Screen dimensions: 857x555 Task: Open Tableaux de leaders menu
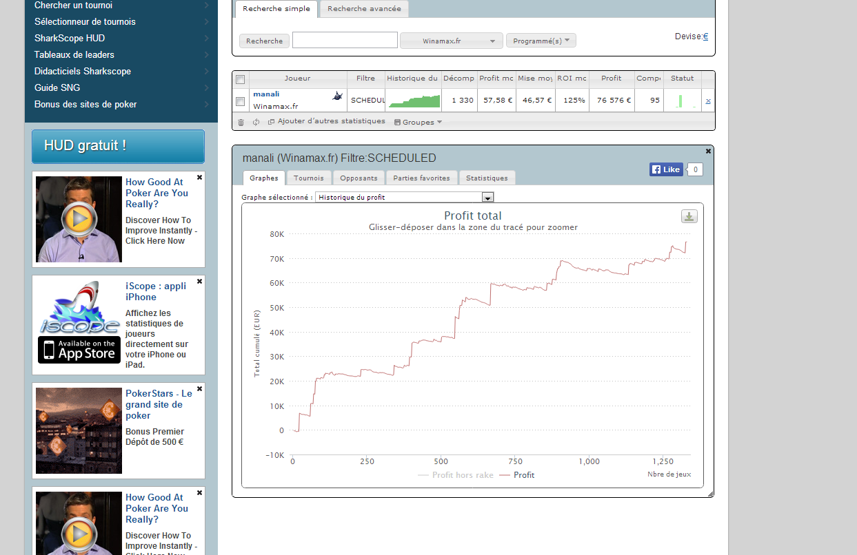point(121,54)
